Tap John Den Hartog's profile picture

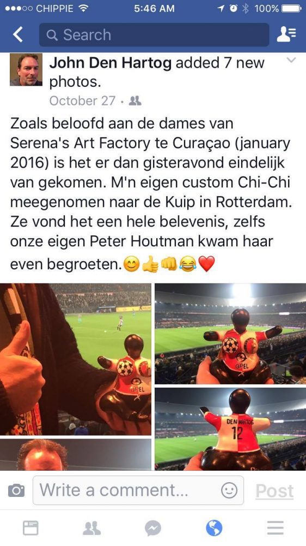pyautogui.click(x=26, y=70)
